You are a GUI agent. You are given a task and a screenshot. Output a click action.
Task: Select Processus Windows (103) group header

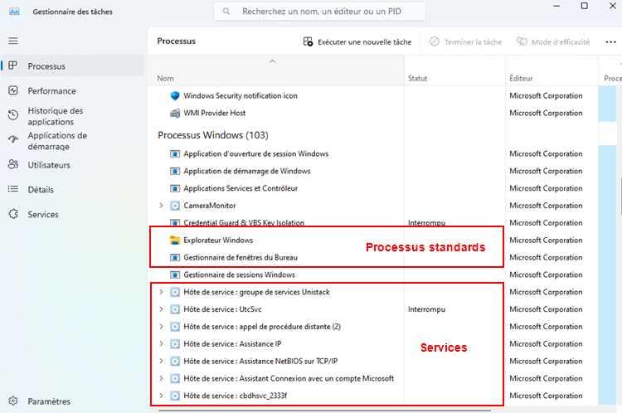212,135
